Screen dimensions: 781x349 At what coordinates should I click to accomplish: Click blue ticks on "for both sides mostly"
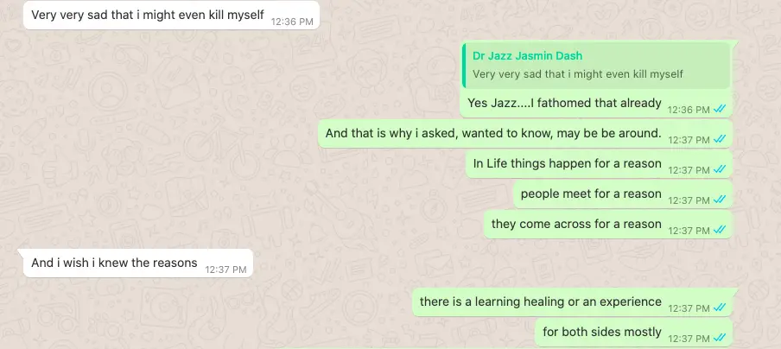720,339
